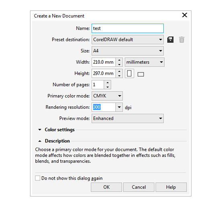Open the Primary color mode CMYK dropdown
This screenshot has height=200, width=216.
pyautogui.click(x=107, y=96)
